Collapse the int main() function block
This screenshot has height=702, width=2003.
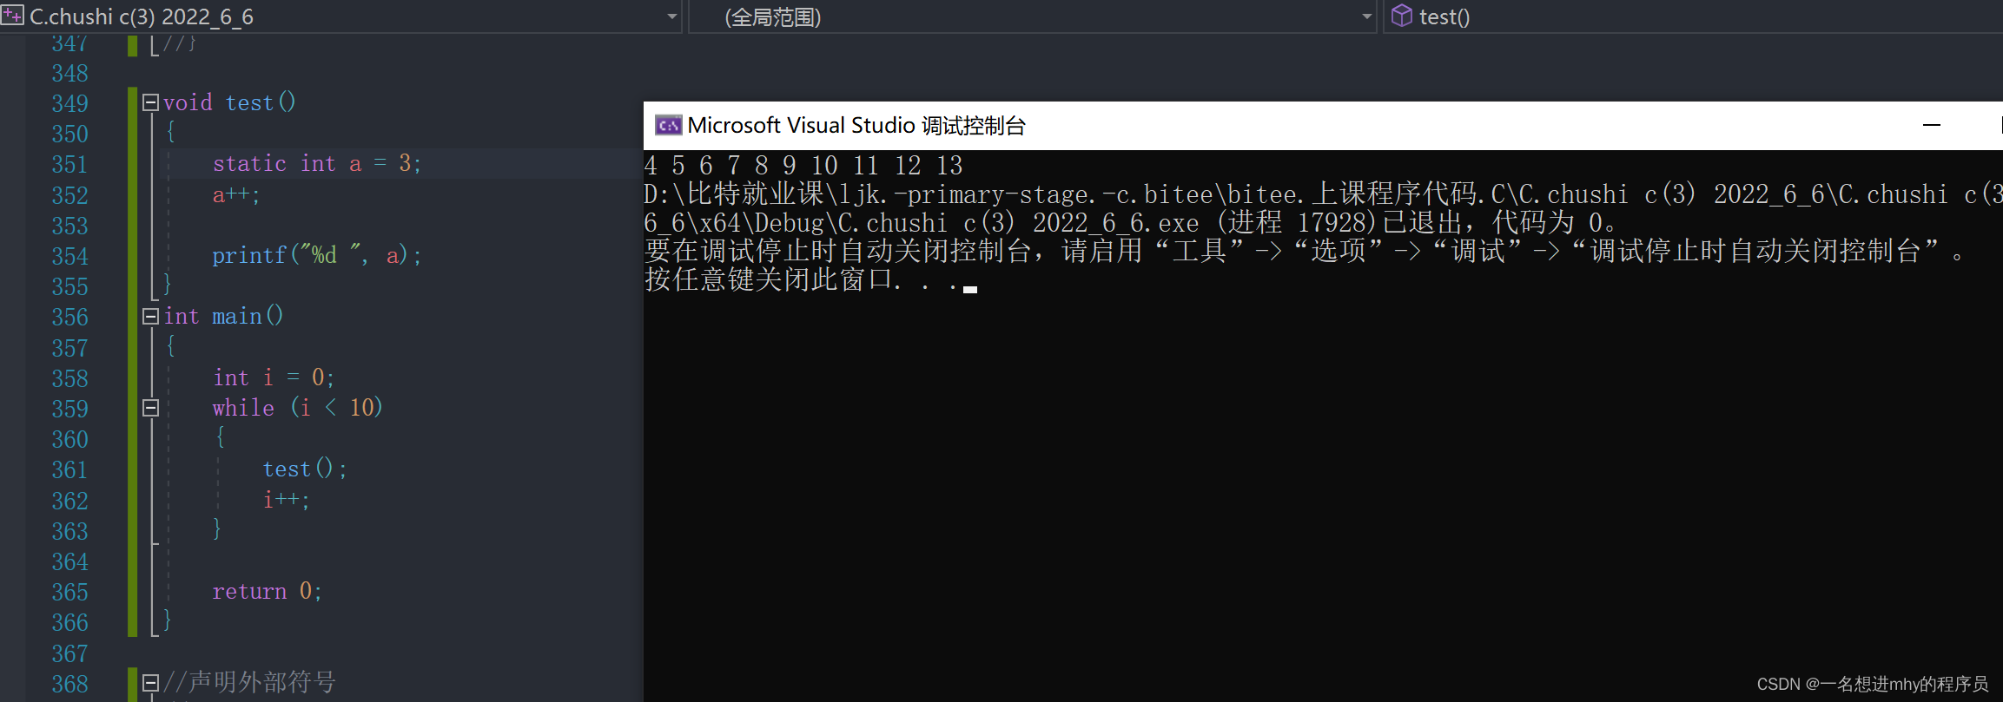click(x=150, y=316)
